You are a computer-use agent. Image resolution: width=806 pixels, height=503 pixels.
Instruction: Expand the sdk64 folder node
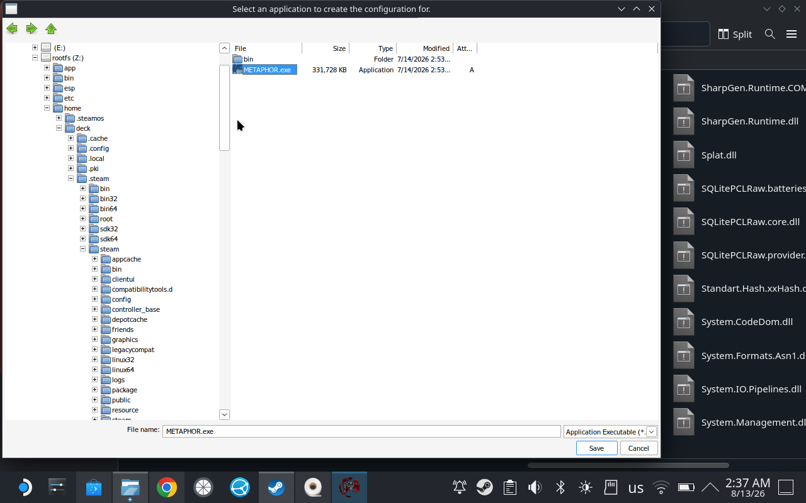click(x=82, y=239)
